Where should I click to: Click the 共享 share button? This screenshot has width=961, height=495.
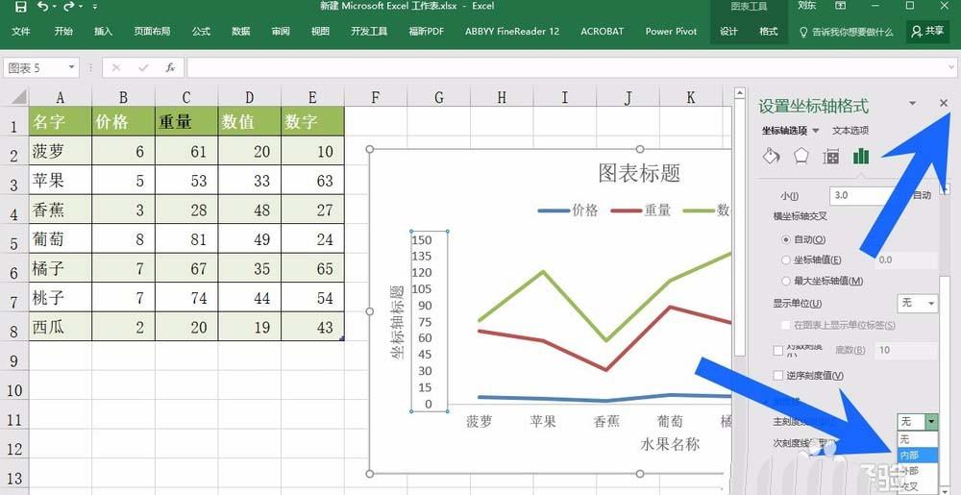(x=926, y=32)
